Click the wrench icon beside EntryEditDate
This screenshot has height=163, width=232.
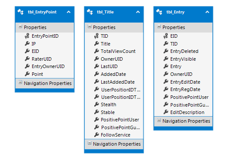(x=166, y=81)
